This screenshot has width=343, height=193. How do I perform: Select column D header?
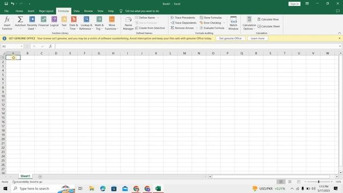tap(56, 53)
